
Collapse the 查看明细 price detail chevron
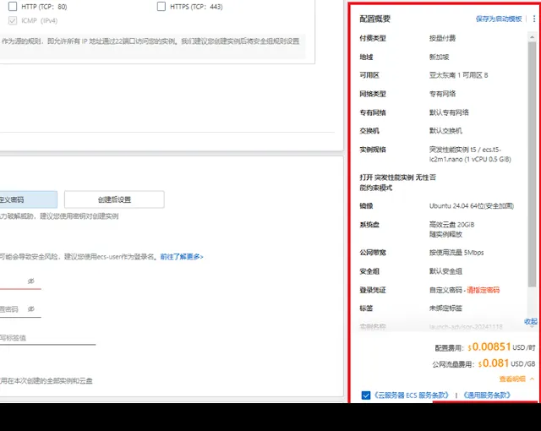pos(532,379)
